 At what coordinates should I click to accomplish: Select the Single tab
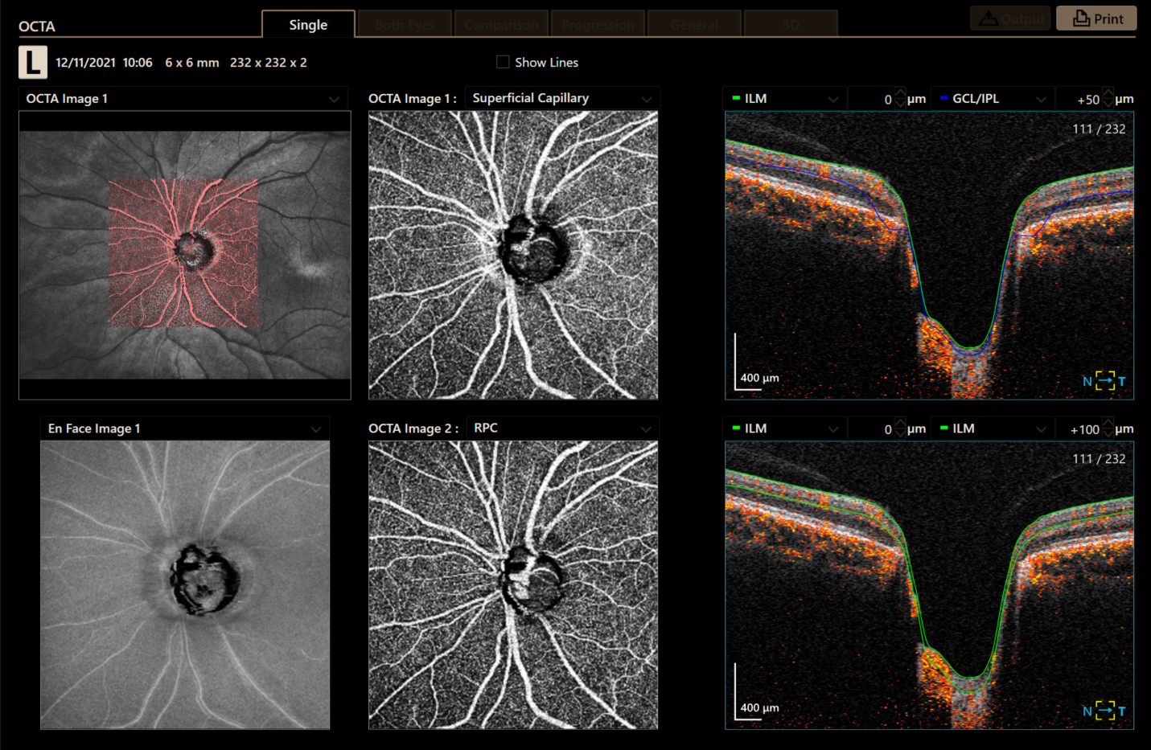308,25
